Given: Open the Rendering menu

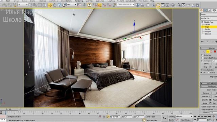Looking at the screenshot, I should [79, 1].
